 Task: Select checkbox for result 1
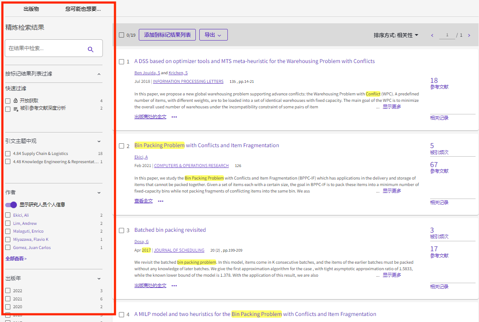click(121, 62)
